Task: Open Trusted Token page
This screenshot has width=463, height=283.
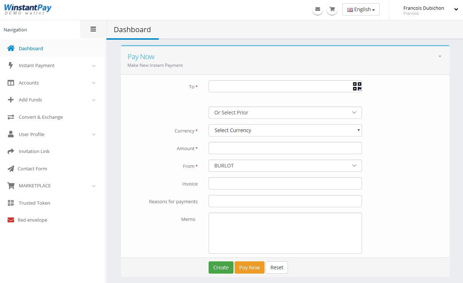Action: 52,203
